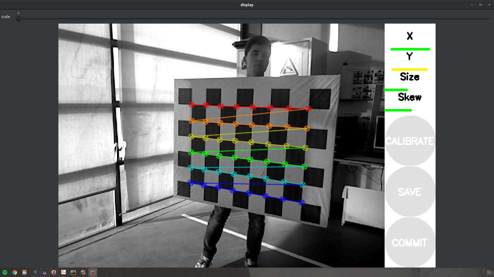Open the Show Applications grid
Screen dimensions: 494x277
(489, 272)
